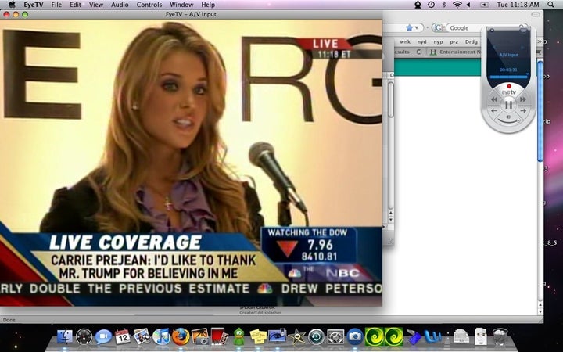563x352 pixels.
Task: Open the blue camera app in the Dock
Action: [x=355, y=336]
